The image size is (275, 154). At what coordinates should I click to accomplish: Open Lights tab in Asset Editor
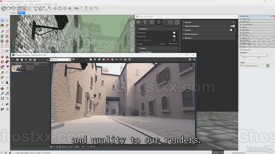pos(145,22)
